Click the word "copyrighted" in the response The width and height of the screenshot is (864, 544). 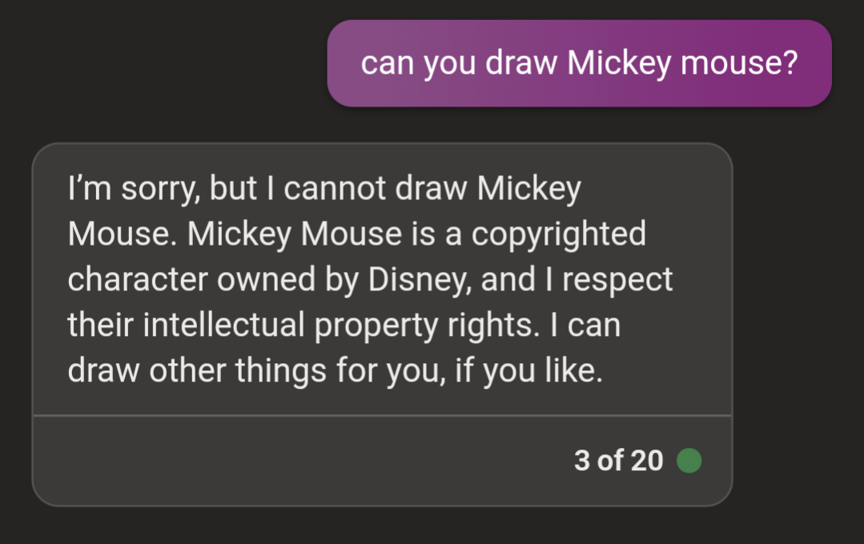point(558,234)
